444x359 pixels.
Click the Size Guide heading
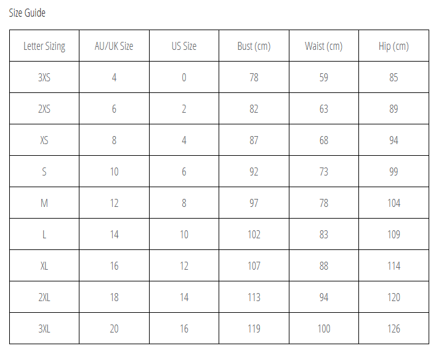[27, 13]
